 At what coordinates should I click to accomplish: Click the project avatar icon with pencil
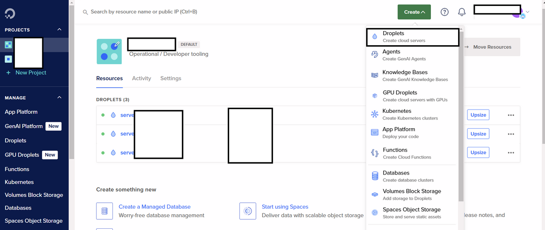click(x=109, y=52)
